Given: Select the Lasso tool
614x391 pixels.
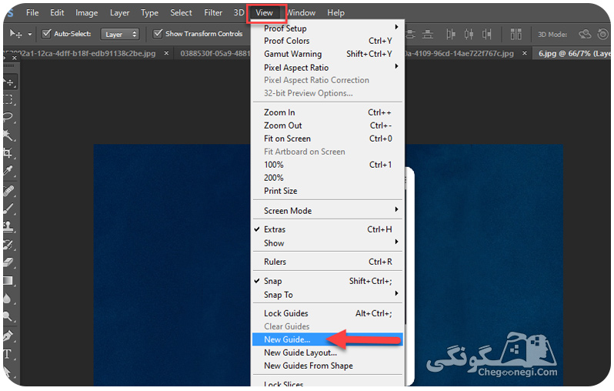Looking at the screenshot, I should (x=8, y=117).
